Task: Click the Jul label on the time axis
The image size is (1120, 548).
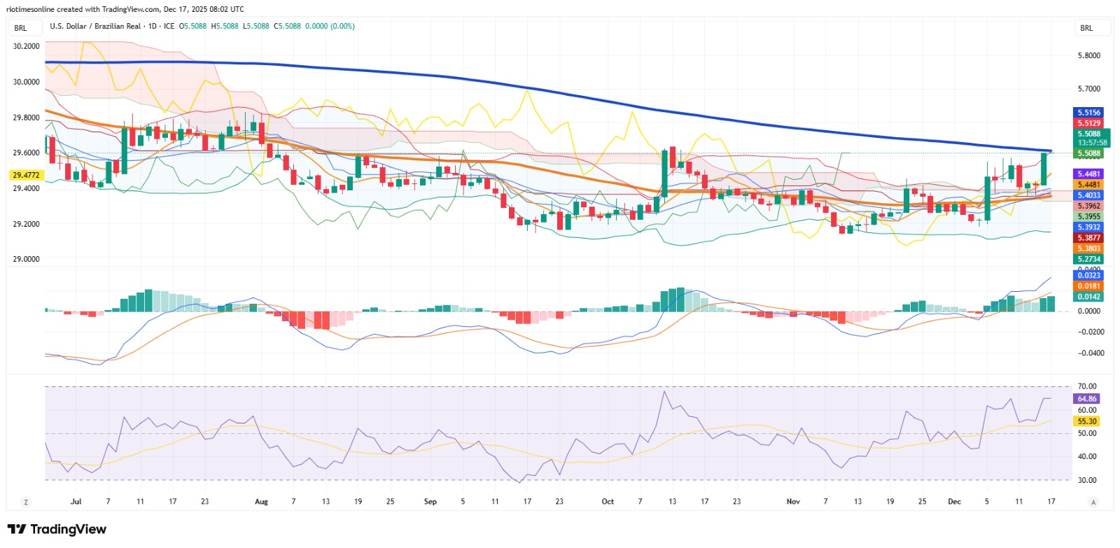Action: pos(76,502)
